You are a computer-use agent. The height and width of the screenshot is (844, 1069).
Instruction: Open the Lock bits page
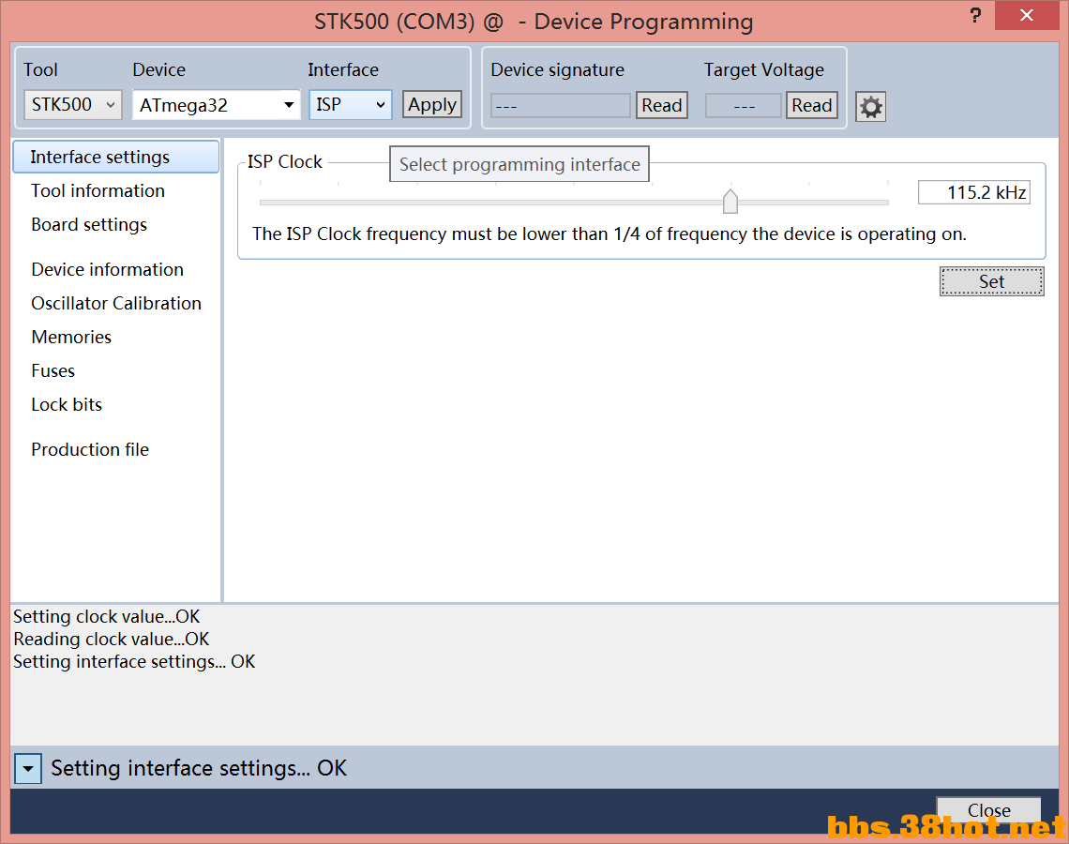pyautogui.click(x=67, y=405)
